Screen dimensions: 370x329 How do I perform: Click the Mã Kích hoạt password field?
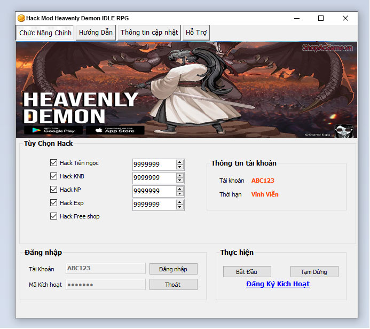coord(106,284)
